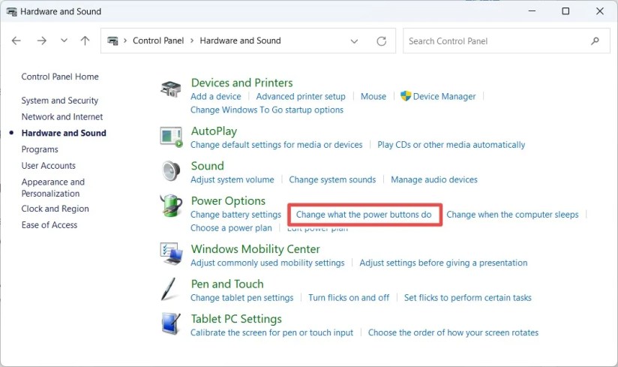Click Add a device
618x367 pixels.
[x=215, y=96]
